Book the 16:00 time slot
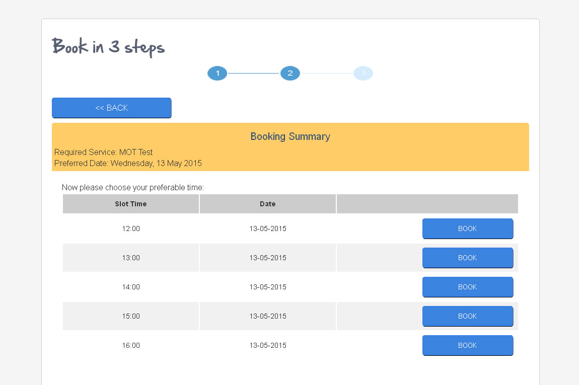The image size is (579, 385). pyautogui.click(x=467, y=345)
